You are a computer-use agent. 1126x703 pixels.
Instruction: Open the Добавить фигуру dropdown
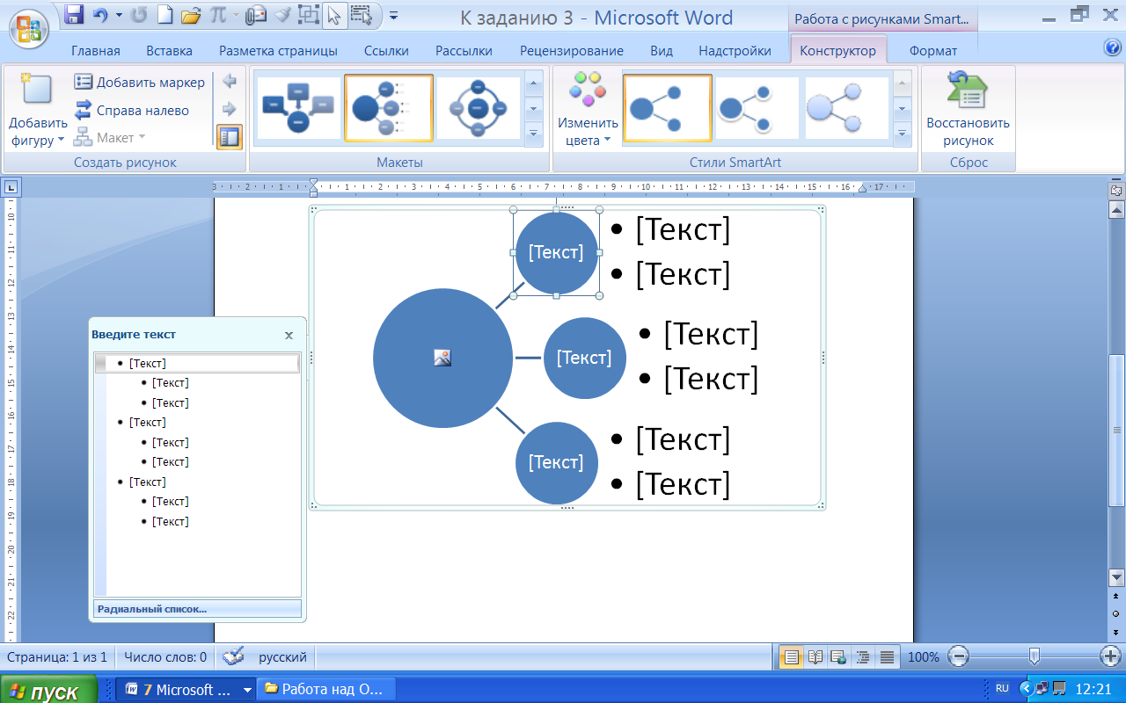coord(38,110)
